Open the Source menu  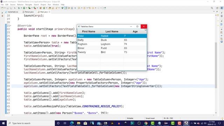13,5
